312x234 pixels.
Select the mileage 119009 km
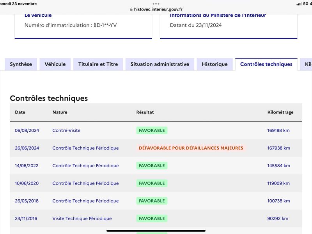[x=278, y=183]
